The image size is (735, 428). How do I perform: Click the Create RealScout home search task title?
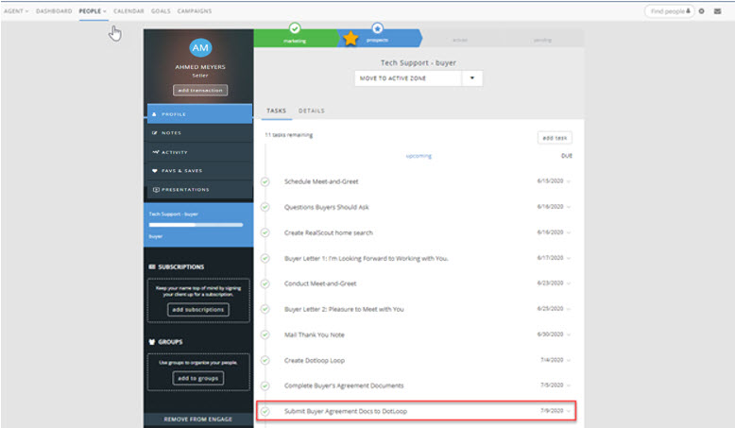pos(329,232)
